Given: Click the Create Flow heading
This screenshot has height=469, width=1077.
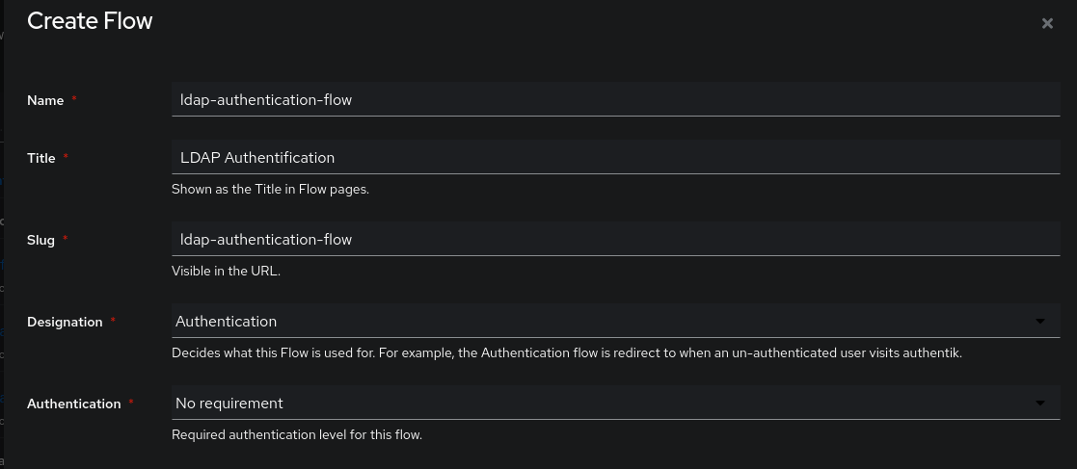Looking at the screenshot, I should pyautogui.click(x=90, y=20).
